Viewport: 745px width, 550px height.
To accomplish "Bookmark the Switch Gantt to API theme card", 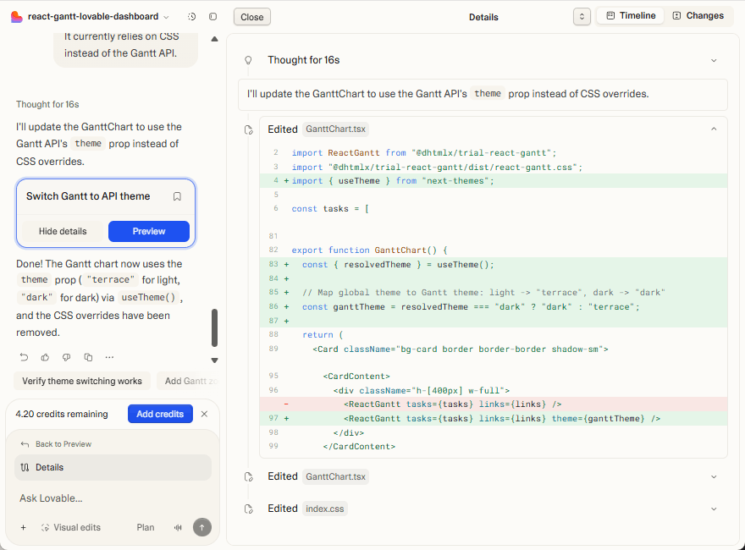I will click(177, 196).
